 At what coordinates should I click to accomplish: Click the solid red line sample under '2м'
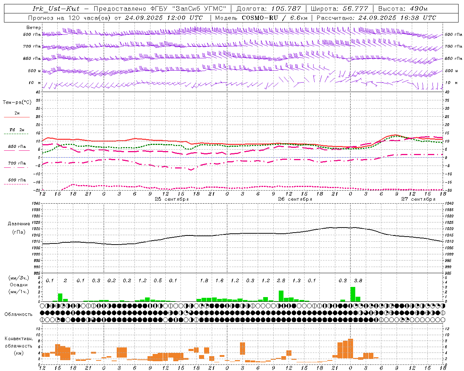17,117
